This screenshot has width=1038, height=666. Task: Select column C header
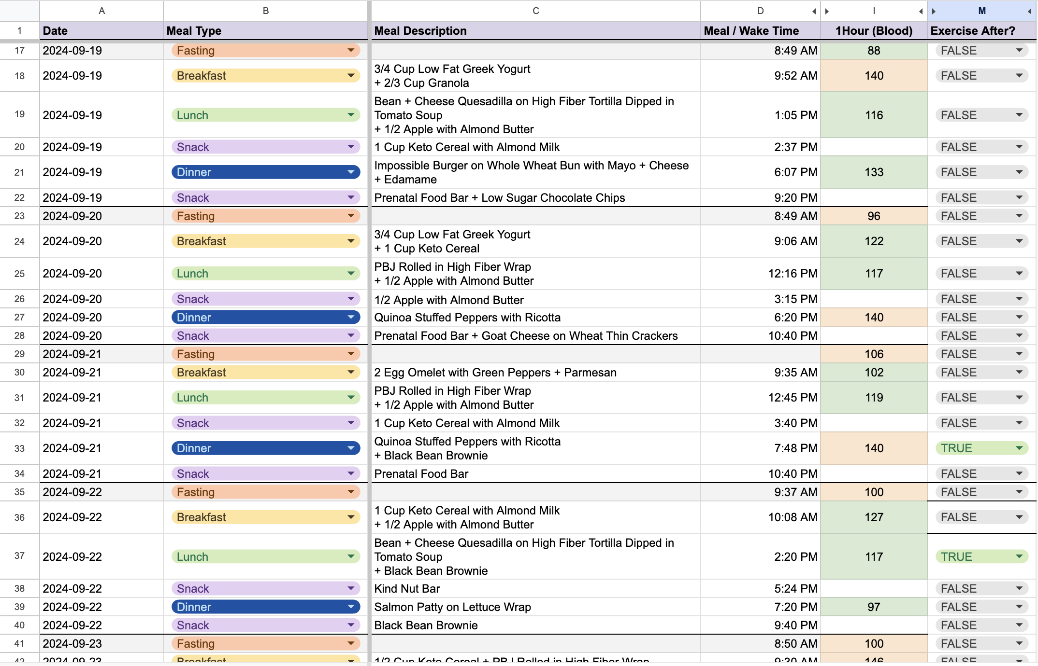[x=535, y=11]
